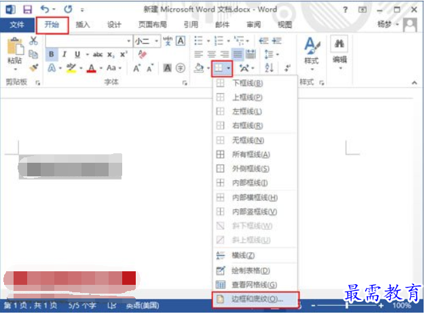The width and height of the screenshot is (427, 314).
Task: Justify paragraph text
Action: point(238,54)
